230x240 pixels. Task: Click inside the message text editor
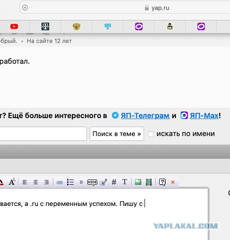(x=104, y=214)
